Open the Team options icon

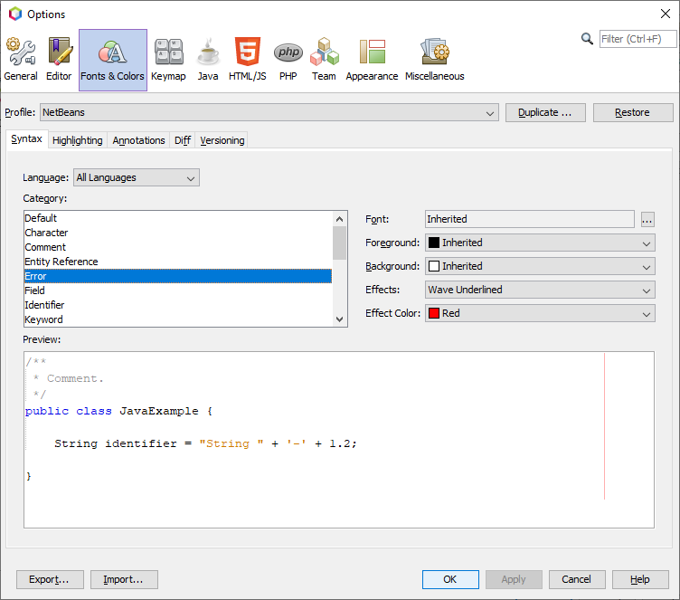324,60
